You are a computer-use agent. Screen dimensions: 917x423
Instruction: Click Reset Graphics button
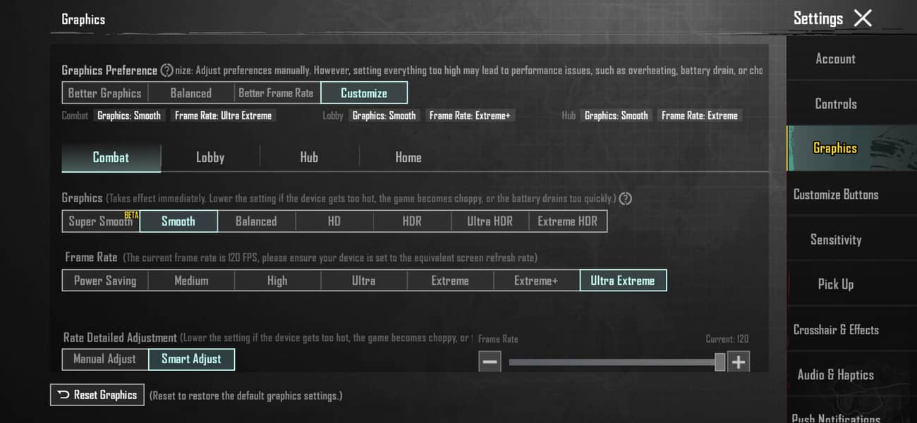point(97,395)
